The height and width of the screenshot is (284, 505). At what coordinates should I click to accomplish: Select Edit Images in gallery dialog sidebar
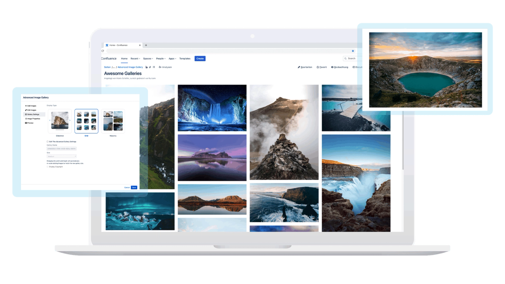[31, 110]
